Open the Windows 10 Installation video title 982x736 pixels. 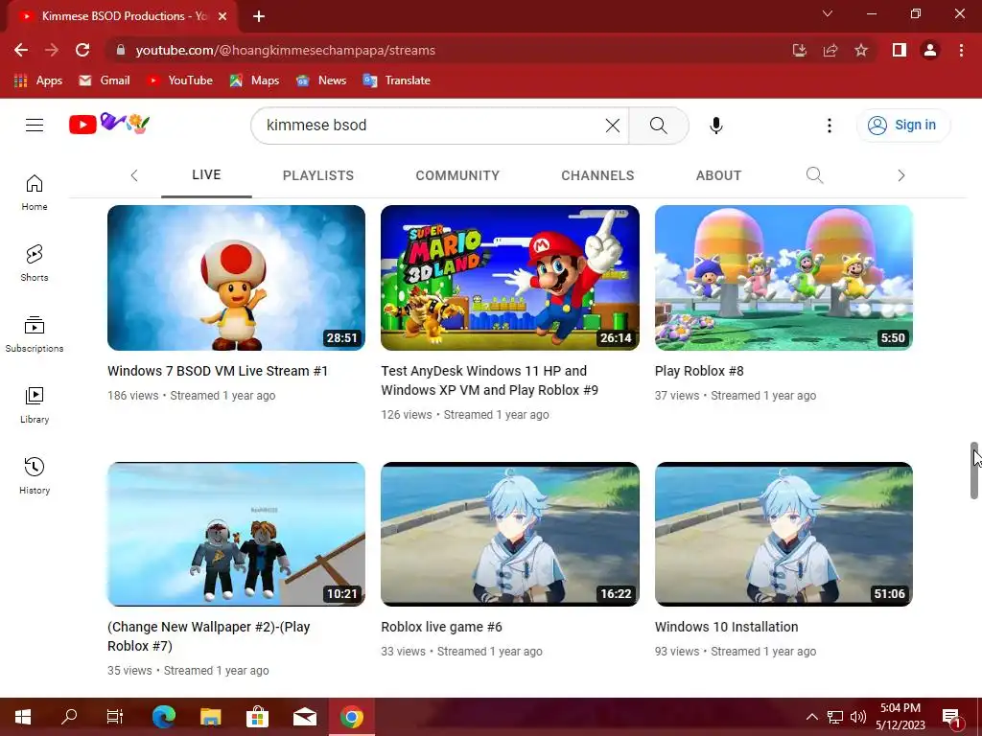(x=726, y=627)
